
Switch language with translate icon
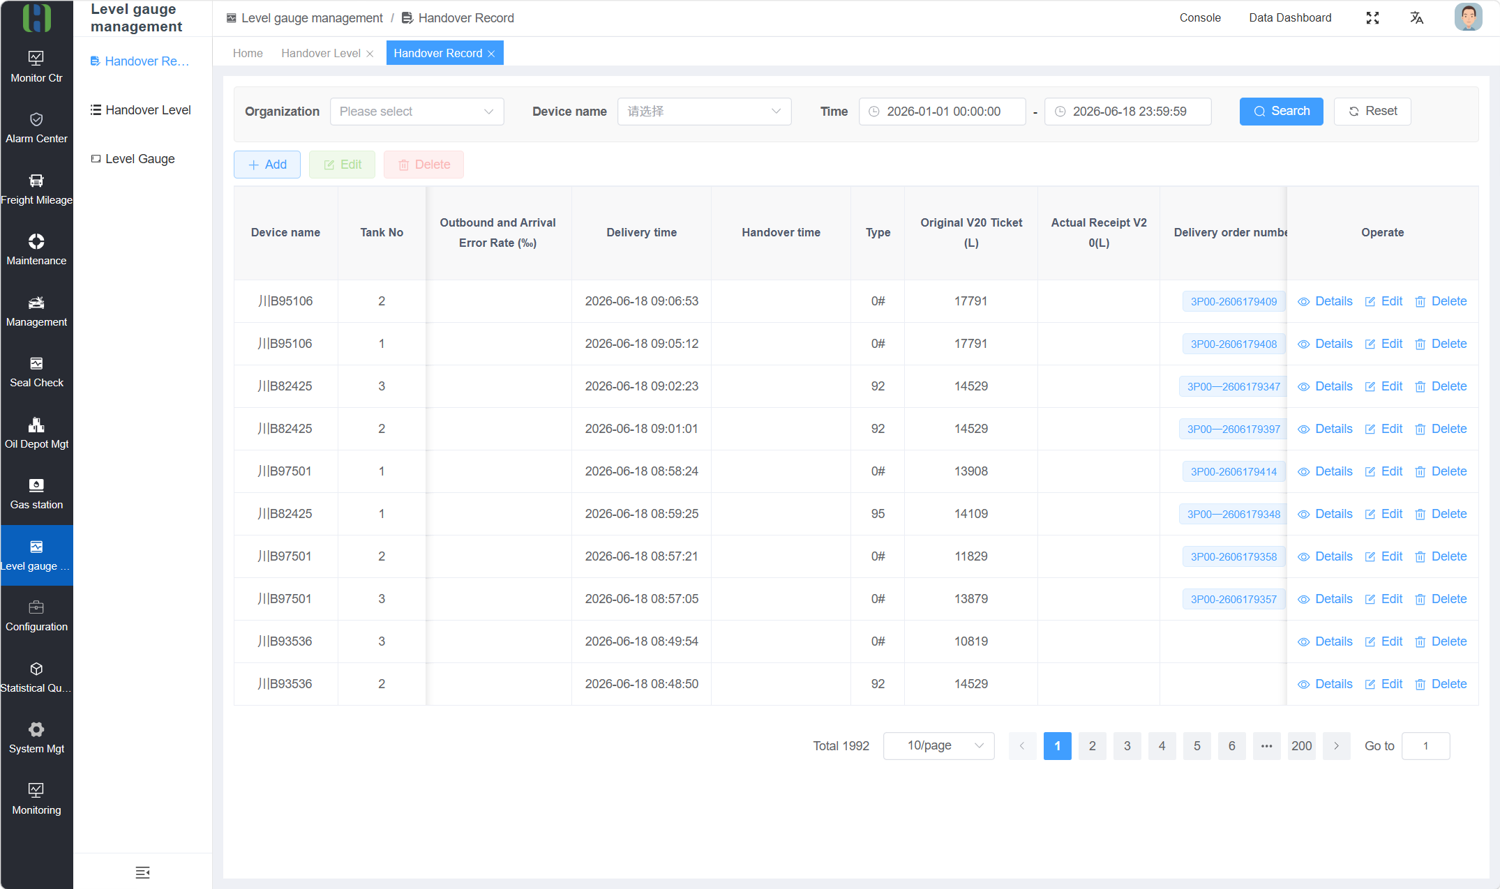tap(1416, 18)
